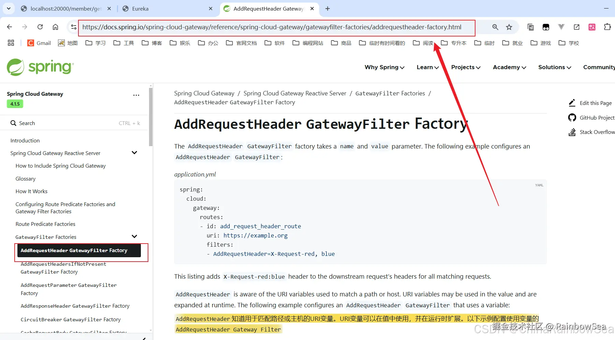This screenshot has width=615, height=340.
Task: Open the Gmail bookmark
Action: point(39,43)
